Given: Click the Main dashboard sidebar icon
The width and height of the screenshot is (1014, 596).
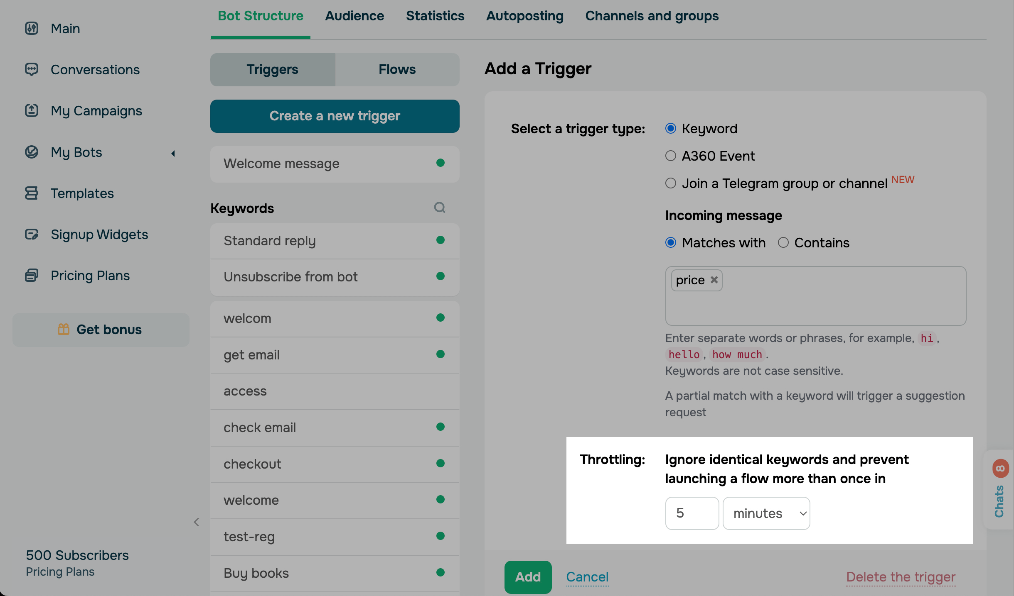Looking at the screenshot, I should point(32,29).
